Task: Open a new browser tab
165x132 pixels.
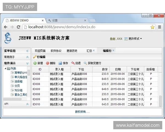Action: tap(92, 21)
